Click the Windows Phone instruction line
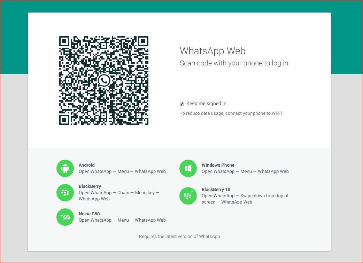This screenshot has height=263, width=363. click(245, 171)
